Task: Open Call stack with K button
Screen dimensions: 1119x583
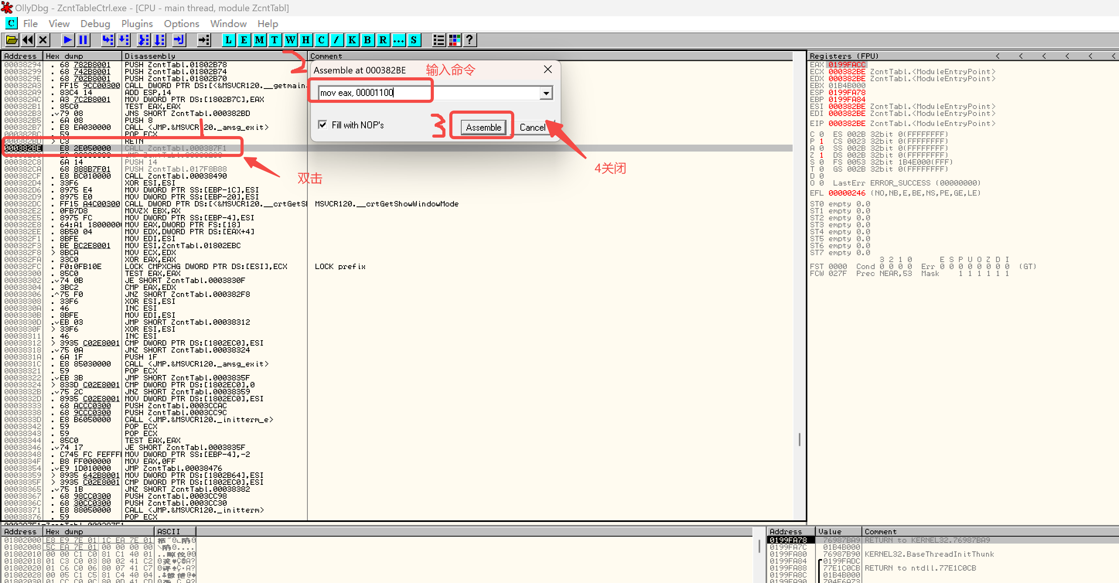Action: [352, 40]
